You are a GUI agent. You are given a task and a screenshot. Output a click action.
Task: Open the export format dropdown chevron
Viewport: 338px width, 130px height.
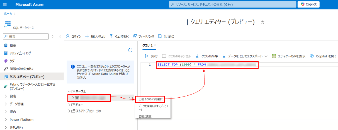click(x=266, y=56)
